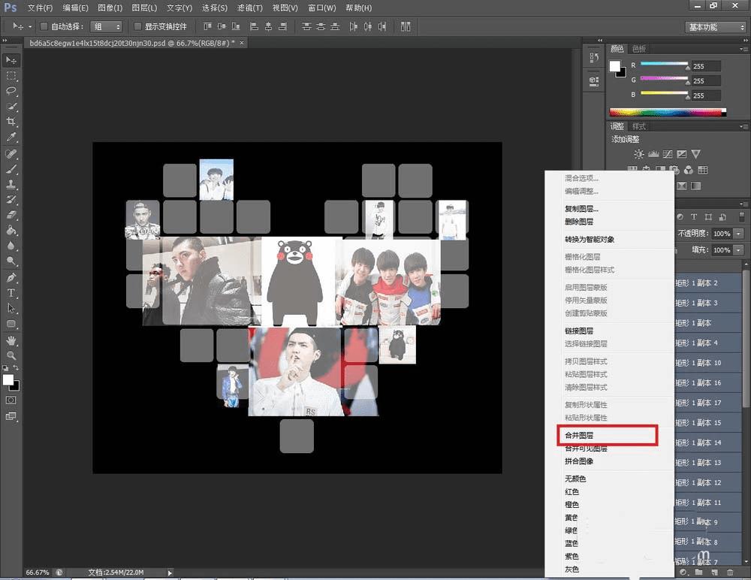Select the Crop tool
The image size is (751, 580).
11,122
